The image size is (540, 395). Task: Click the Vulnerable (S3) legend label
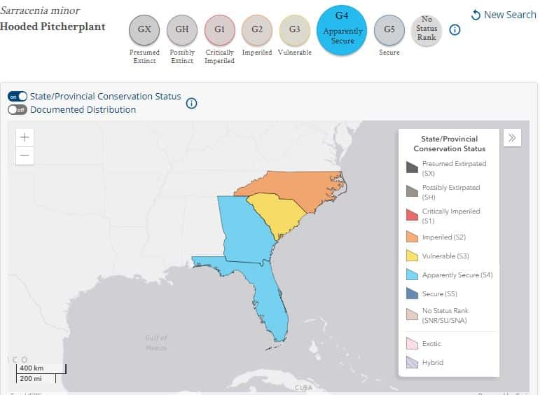pos(445,256)
